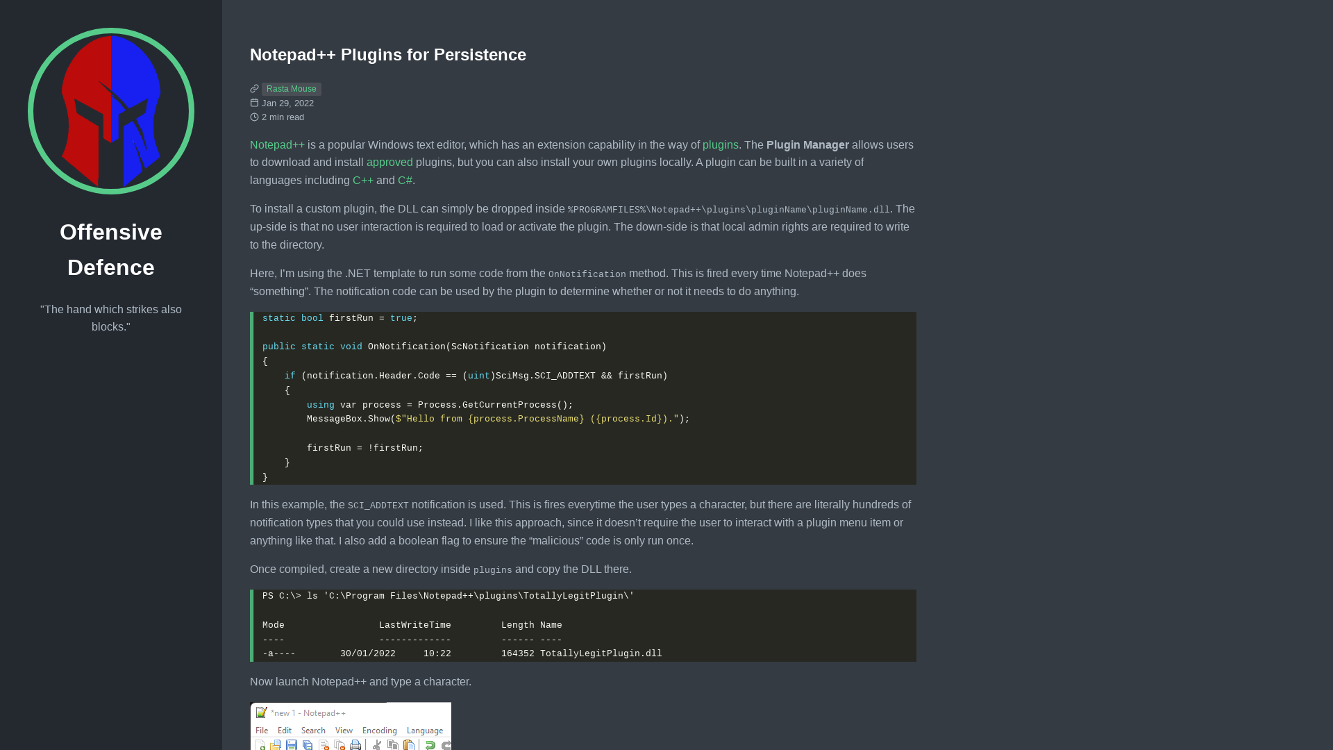This screenshot has height=750, width=1333.
Task: Open the Language menu in Notepad++ screenshot
Action: [x=425, y=731]
